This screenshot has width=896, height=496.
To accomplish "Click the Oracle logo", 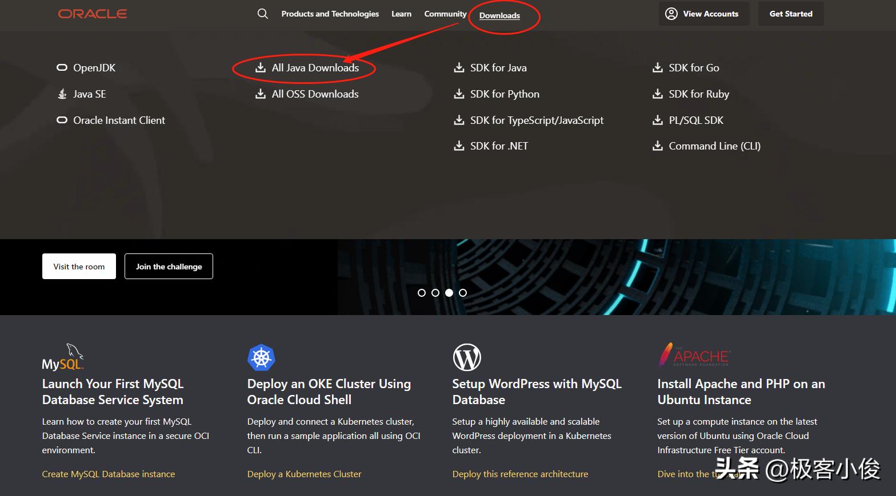I will coord(93,14).
